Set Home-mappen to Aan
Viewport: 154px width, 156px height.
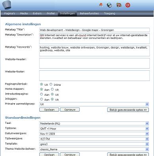tap(42, 89)
